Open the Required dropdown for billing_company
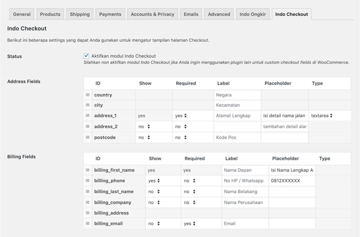 [189, 202]
